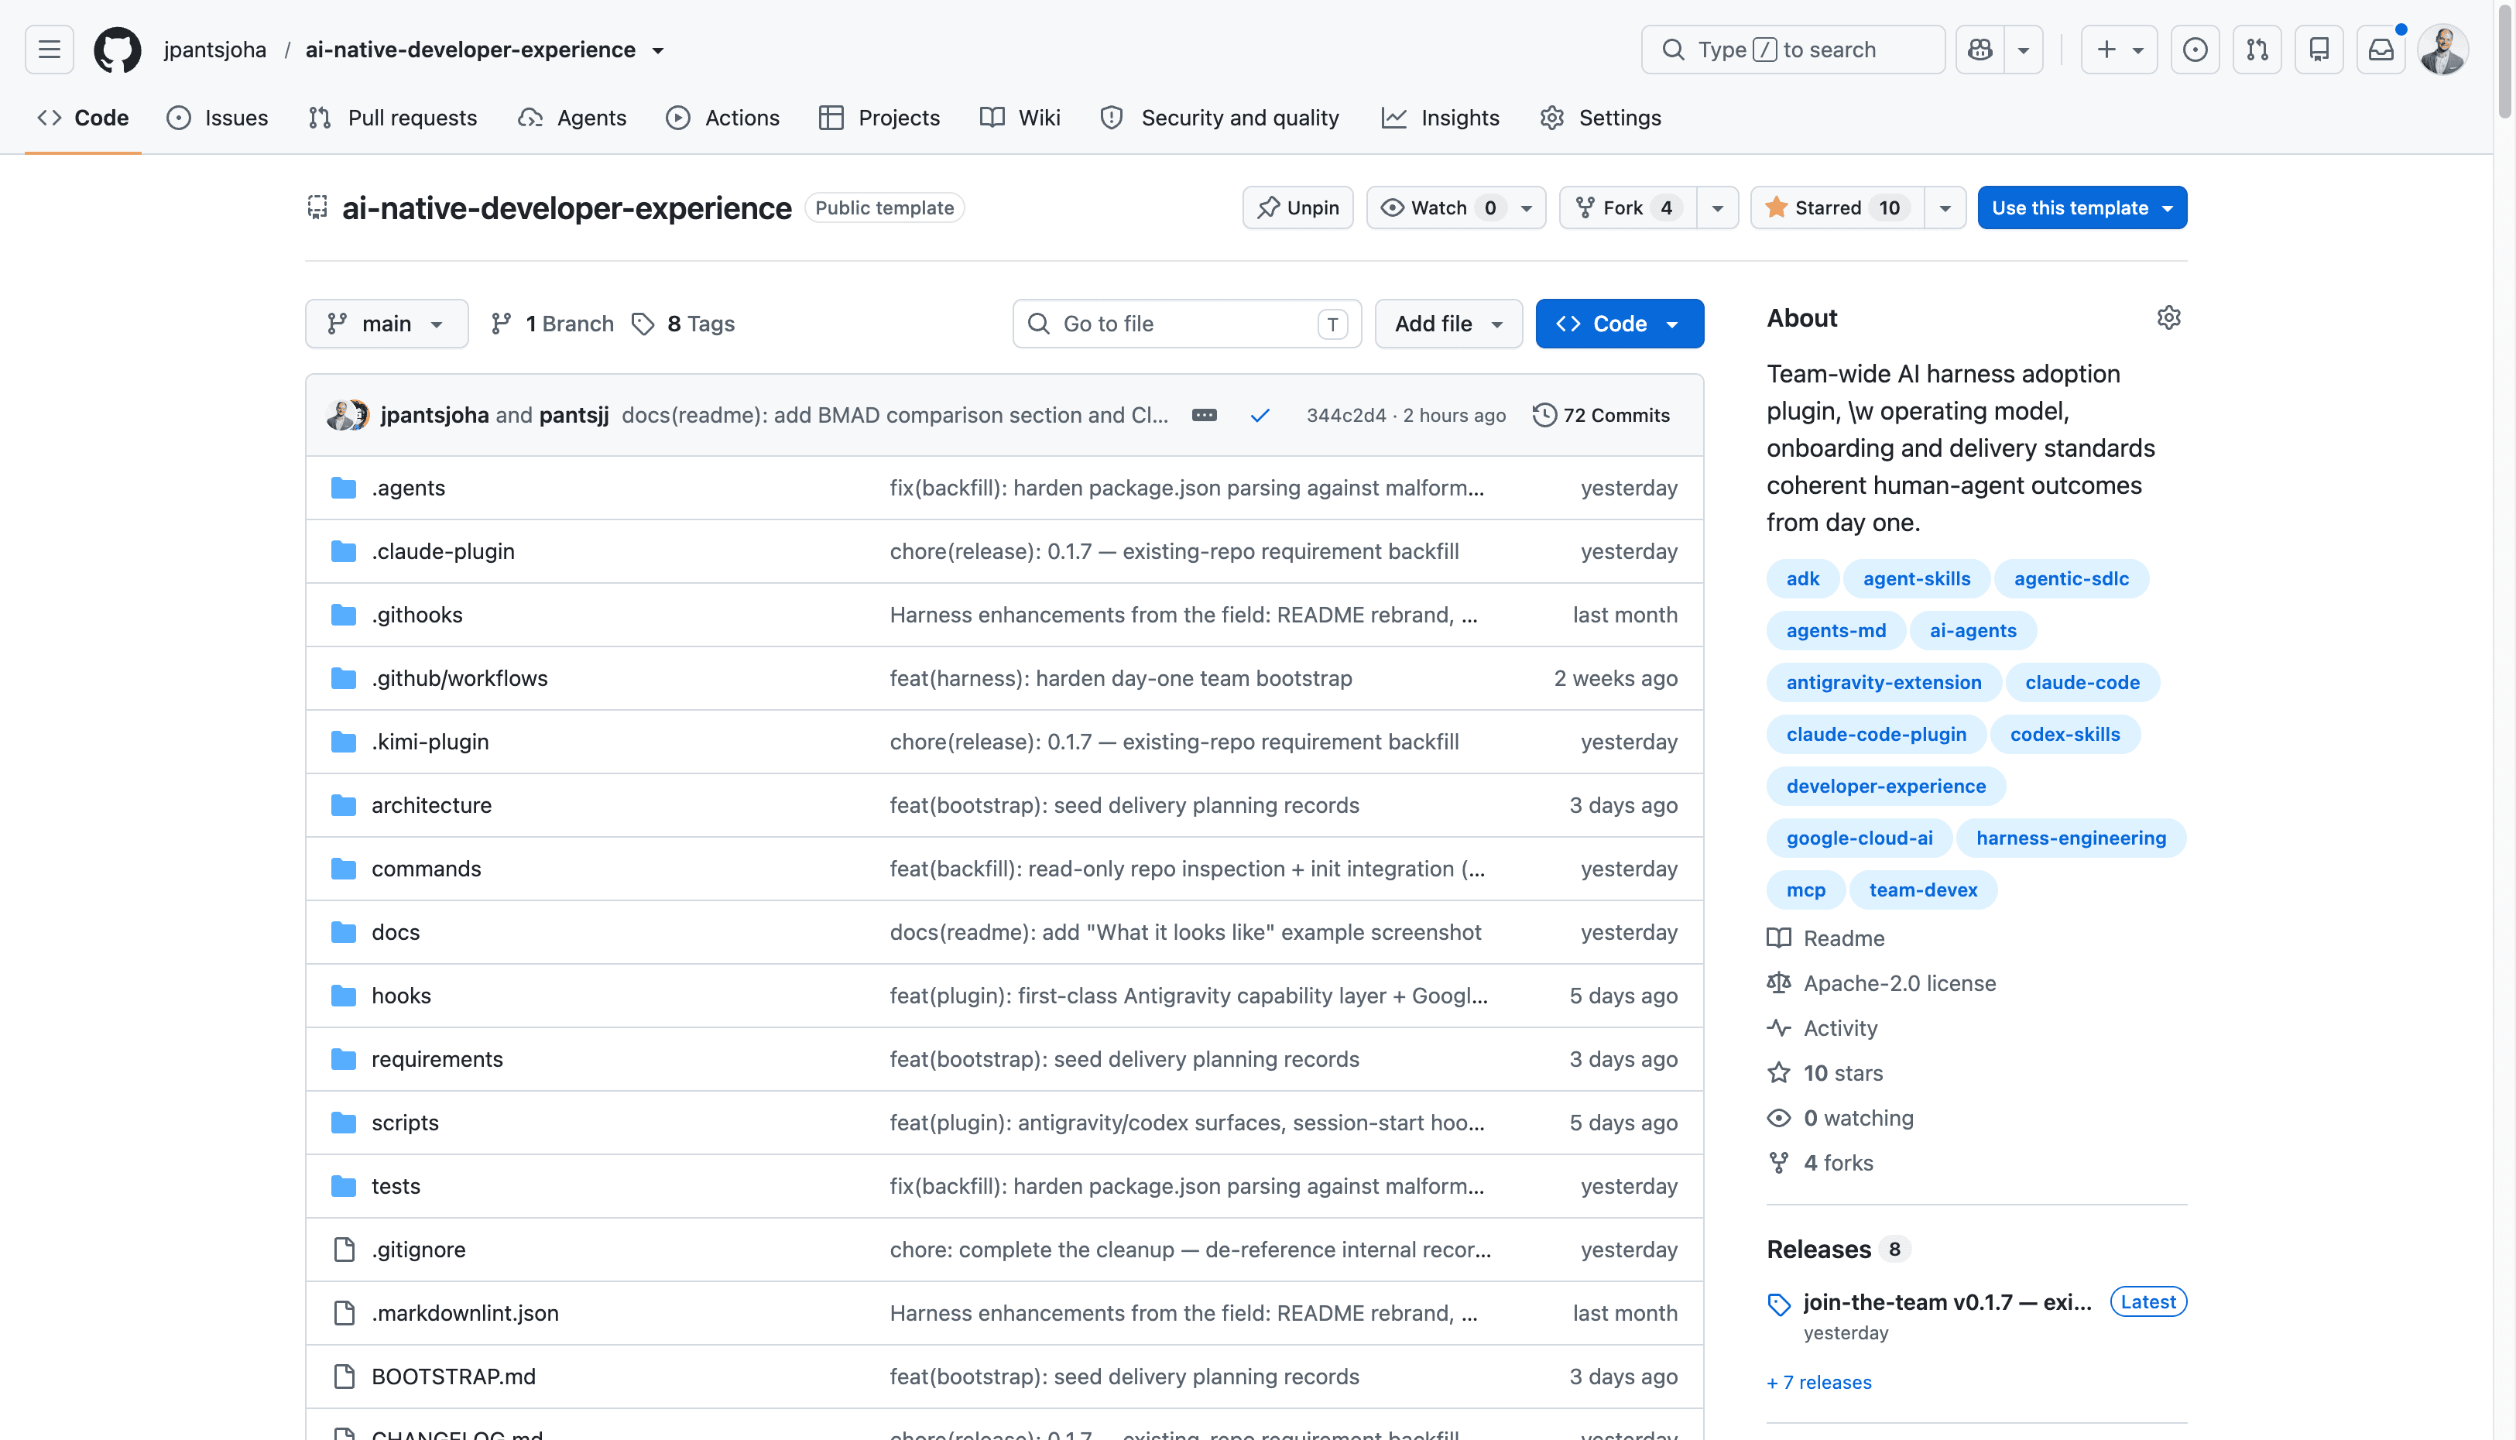Open Copilot chat icon in header
The height and width of the screenshot is (1440, 2516).
pyautogui.click(x=1980, y=50)
